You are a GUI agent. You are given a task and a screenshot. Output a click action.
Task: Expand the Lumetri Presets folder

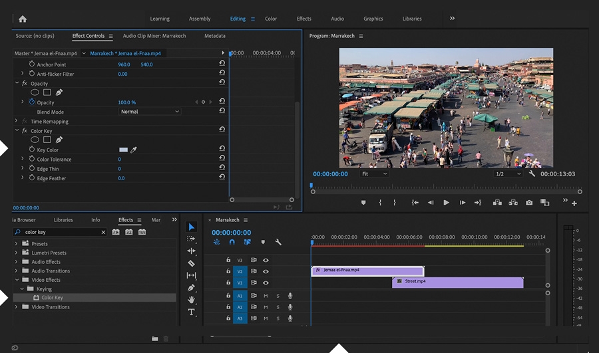point(17,253)
